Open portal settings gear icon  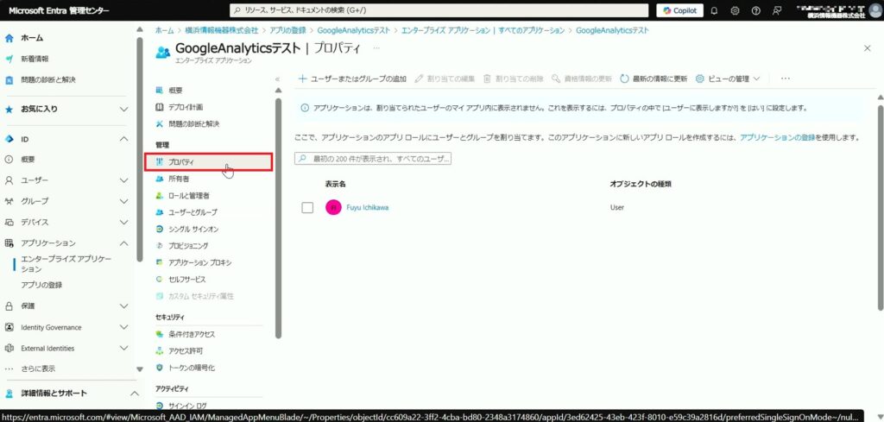(736, 10)
